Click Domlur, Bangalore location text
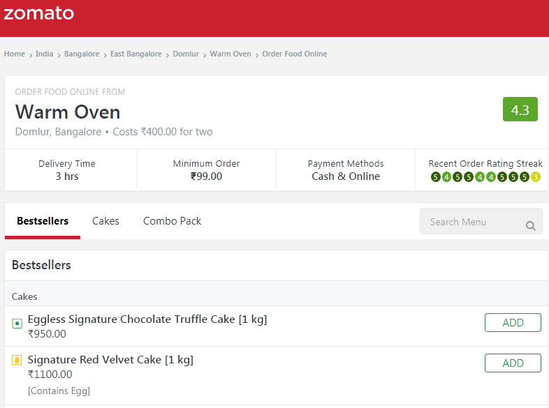This screenshot has width=549, height=408. pos(58,132)
